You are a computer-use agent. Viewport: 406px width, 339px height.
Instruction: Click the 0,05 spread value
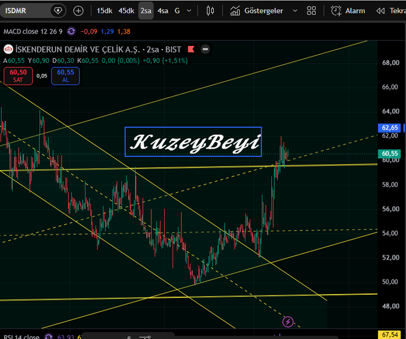(42, 76)
